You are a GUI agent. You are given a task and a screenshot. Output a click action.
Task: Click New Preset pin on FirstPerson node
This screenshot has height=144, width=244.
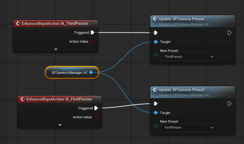[x=156, y=125]
